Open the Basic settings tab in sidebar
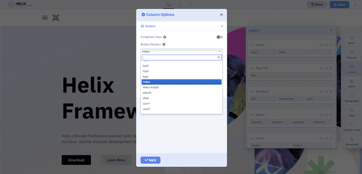 pyautogui.click(x=352, y=40)
